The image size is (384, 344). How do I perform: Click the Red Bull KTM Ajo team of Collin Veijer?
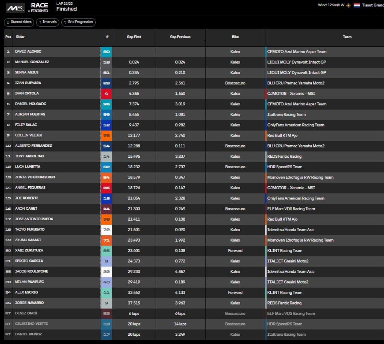tap(282, 135)
